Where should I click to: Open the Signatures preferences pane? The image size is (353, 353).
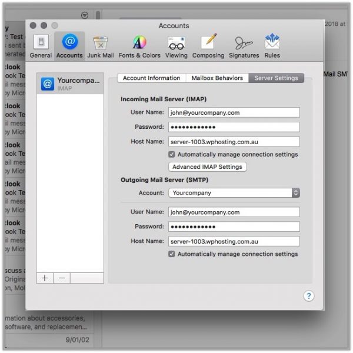pyautogui.click(x=244, y=46)
